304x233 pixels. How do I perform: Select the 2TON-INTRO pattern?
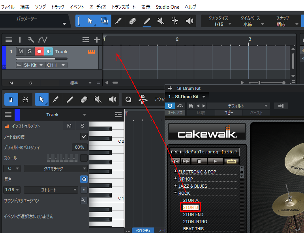(x=195, y=222)
